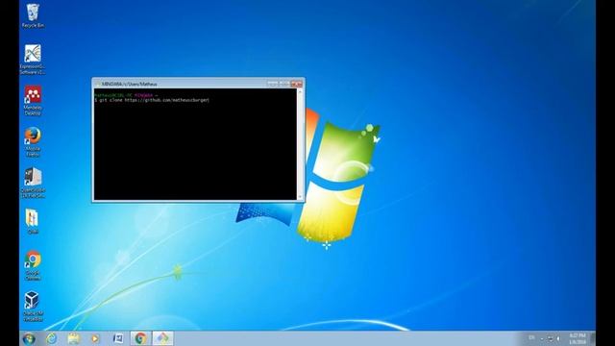The height and width of the screenshot is (346, 615).
Task: Switch to Chrome in the taskbar
Action: [x=140, y=338]
